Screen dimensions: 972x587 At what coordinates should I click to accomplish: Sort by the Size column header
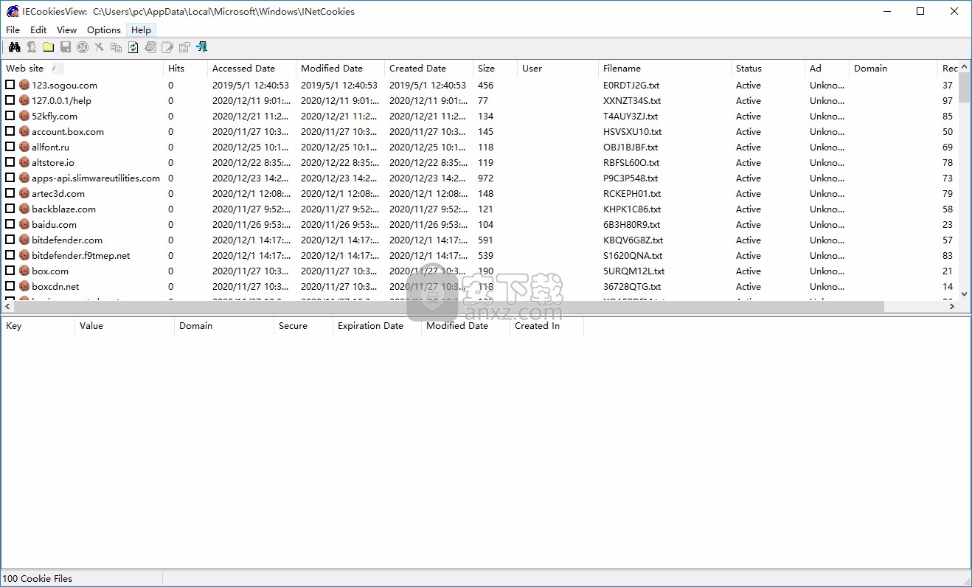[495, 68]
